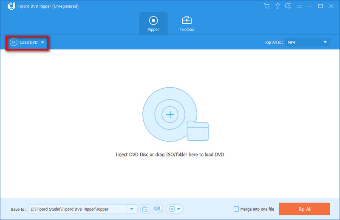Click the shopping cart purchase icon
This screenshot has width=340, height=220.
[x=266, y=6]
